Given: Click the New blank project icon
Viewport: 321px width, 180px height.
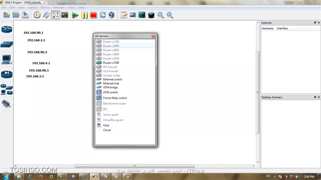Looking at the screenshot, I should (7, 15).
